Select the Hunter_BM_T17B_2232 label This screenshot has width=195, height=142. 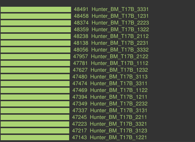[x=119, y=104]
